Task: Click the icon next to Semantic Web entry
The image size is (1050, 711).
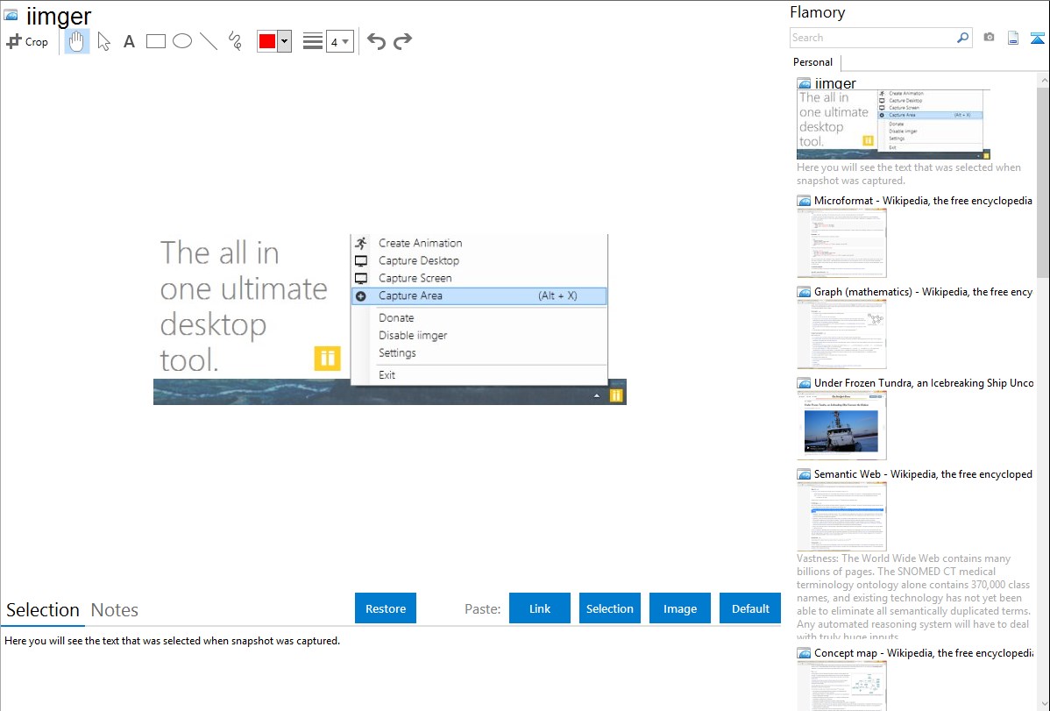Action: point(804,473)
